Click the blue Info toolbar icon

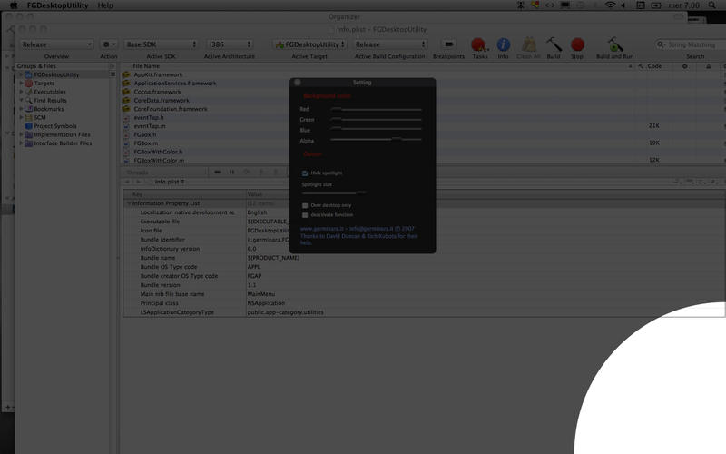coord(504,44)
